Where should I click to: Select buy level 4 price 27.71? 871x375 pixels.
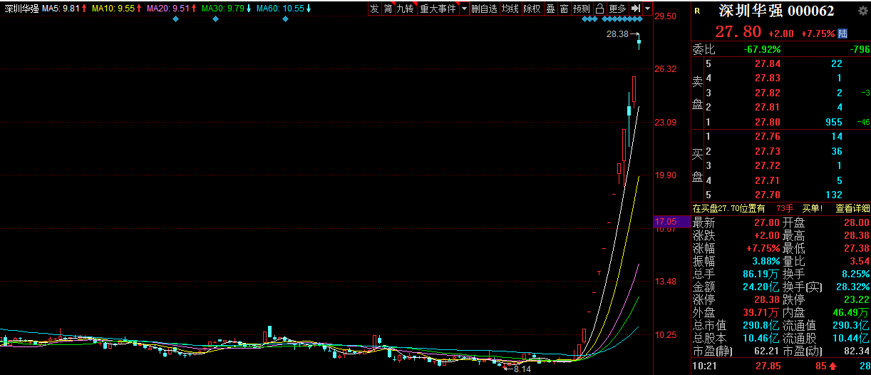pos(768,180)
